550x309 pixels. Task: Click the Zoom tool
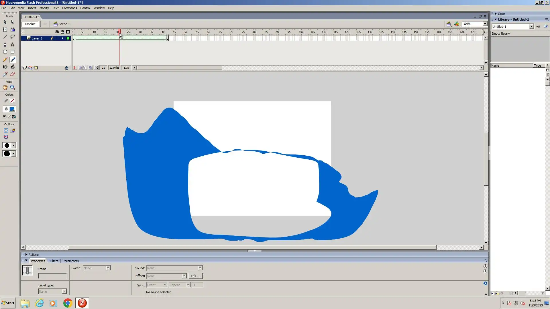13,88
